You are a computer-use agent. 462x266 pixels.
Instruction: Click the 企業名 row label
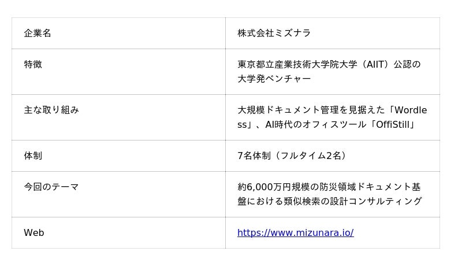(x=38, y=34)
